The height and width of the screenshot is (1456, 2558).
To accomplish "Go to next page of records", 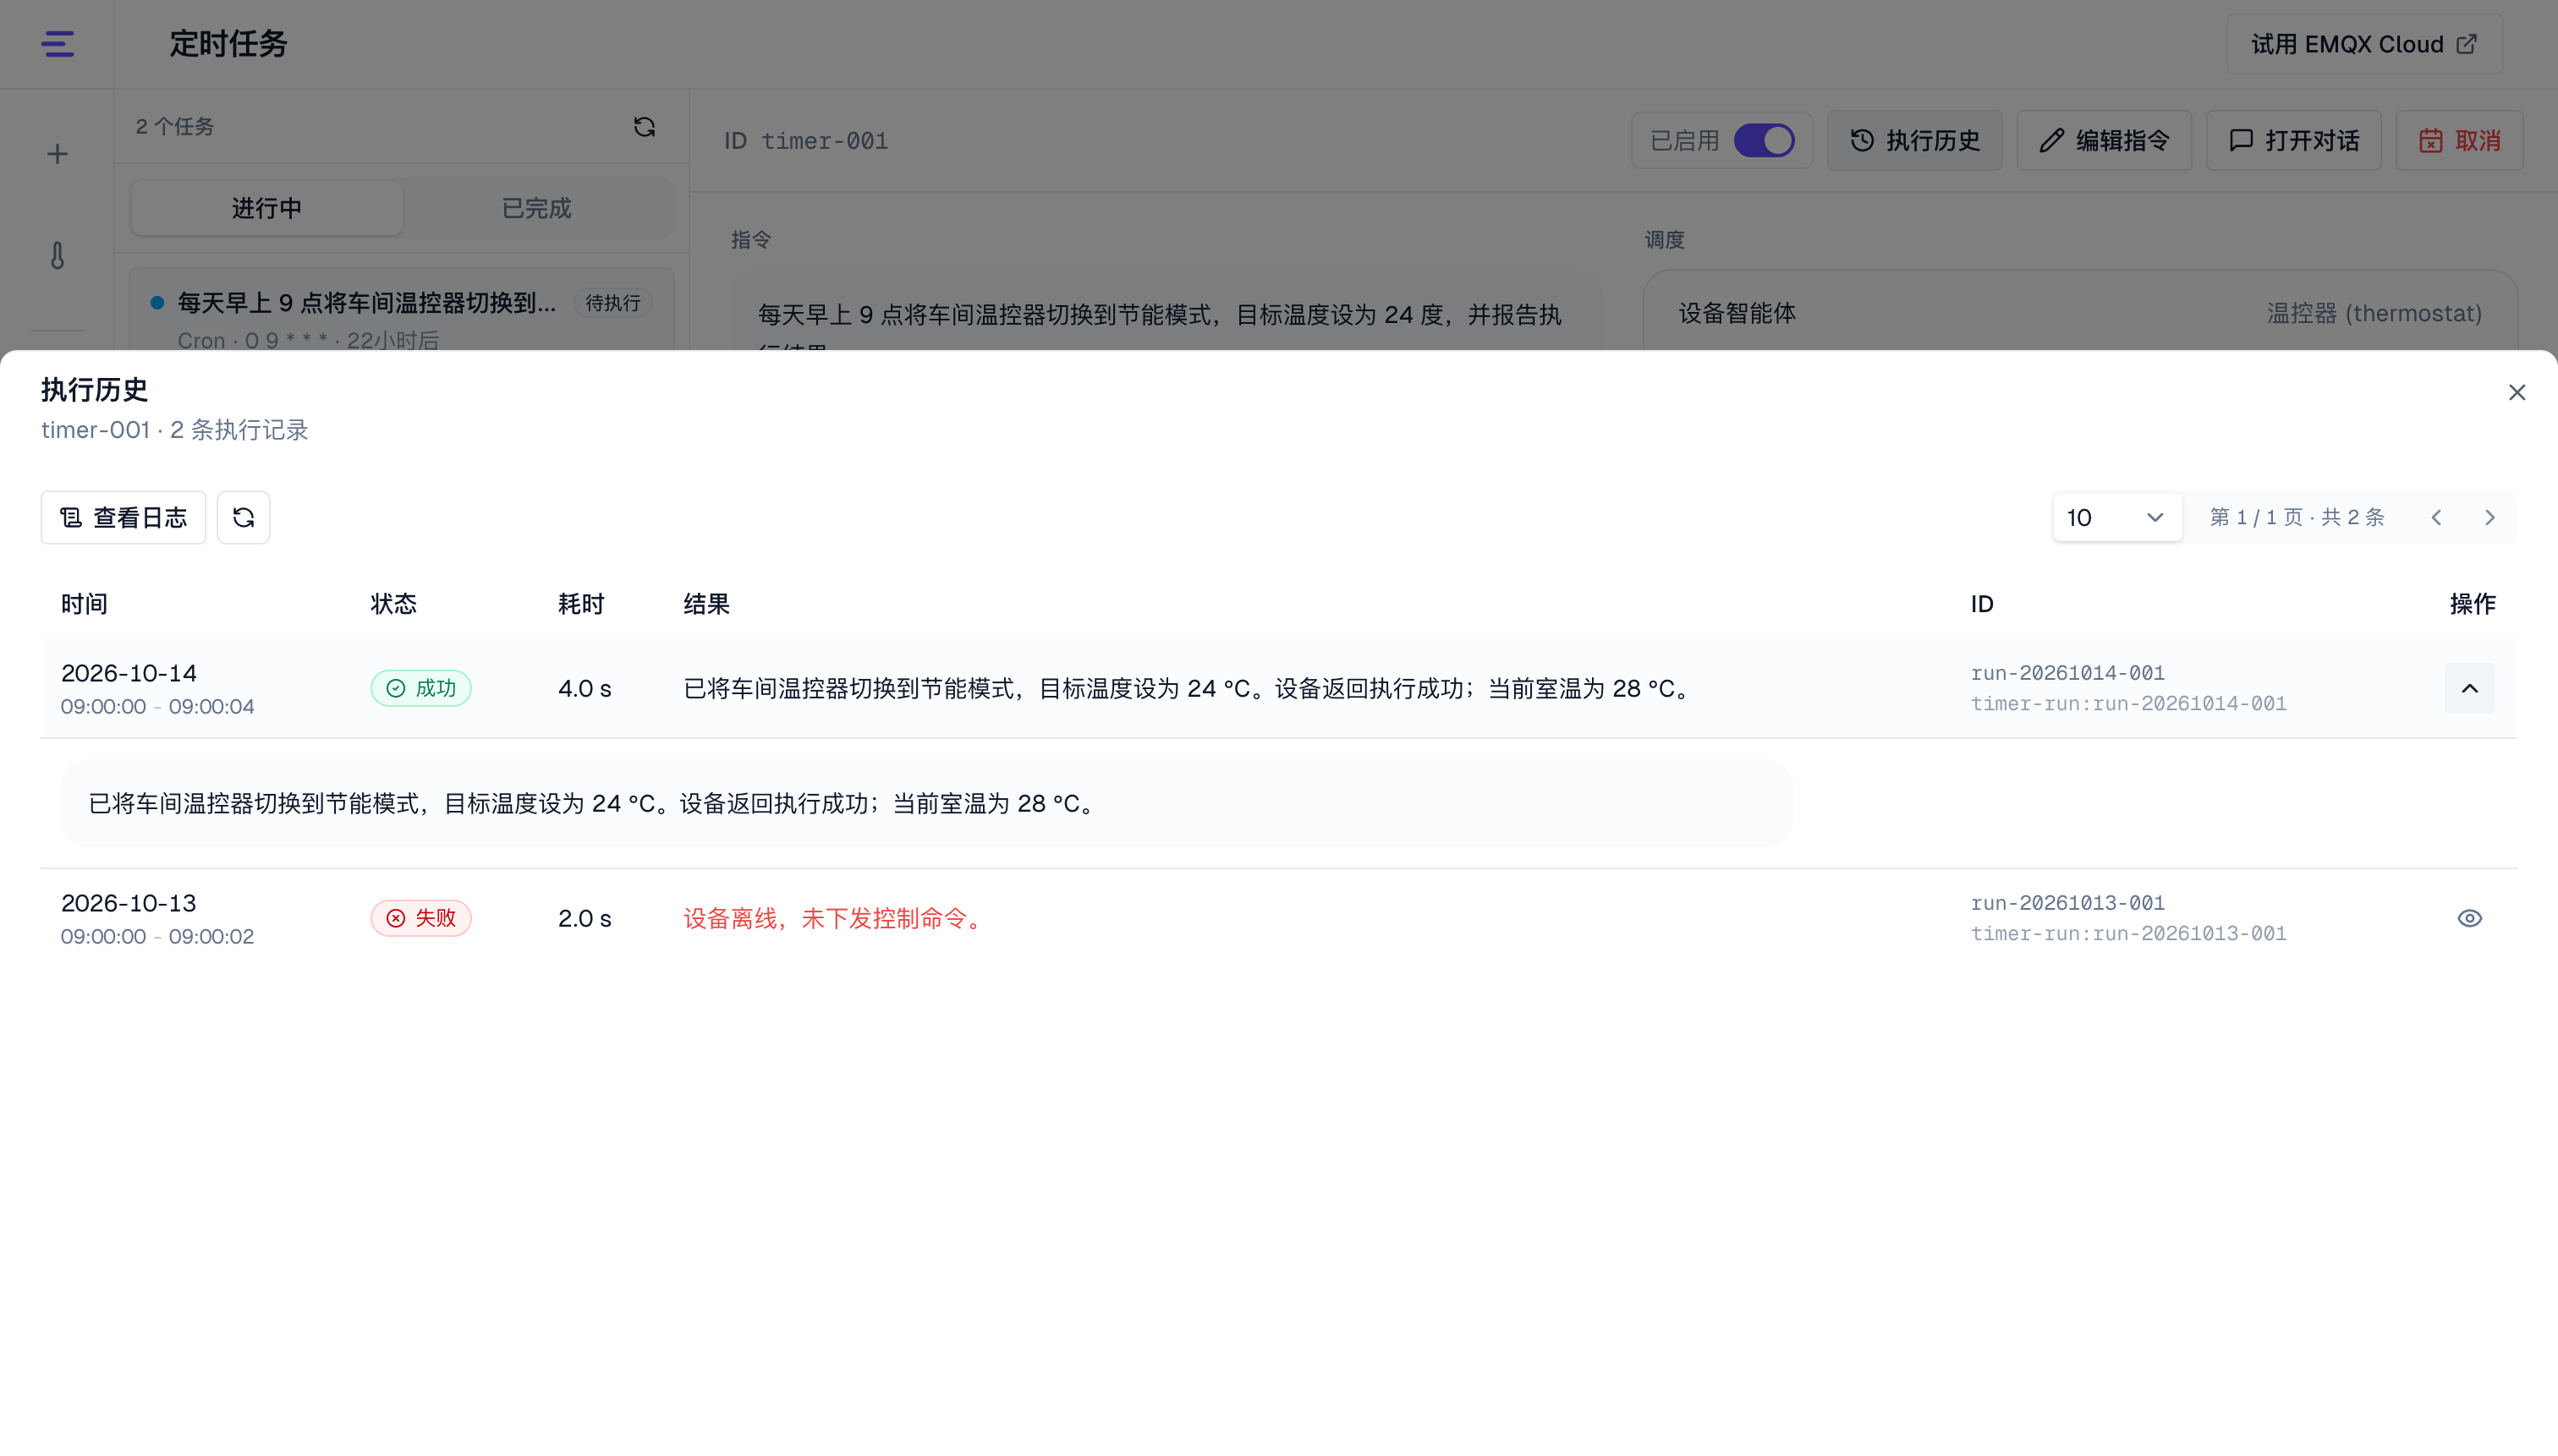I will [2490, 517].
